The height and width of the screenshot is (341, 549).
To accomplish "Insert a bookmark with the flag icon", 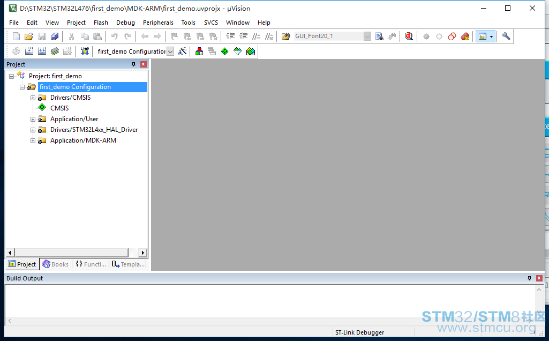I will 174,36.
